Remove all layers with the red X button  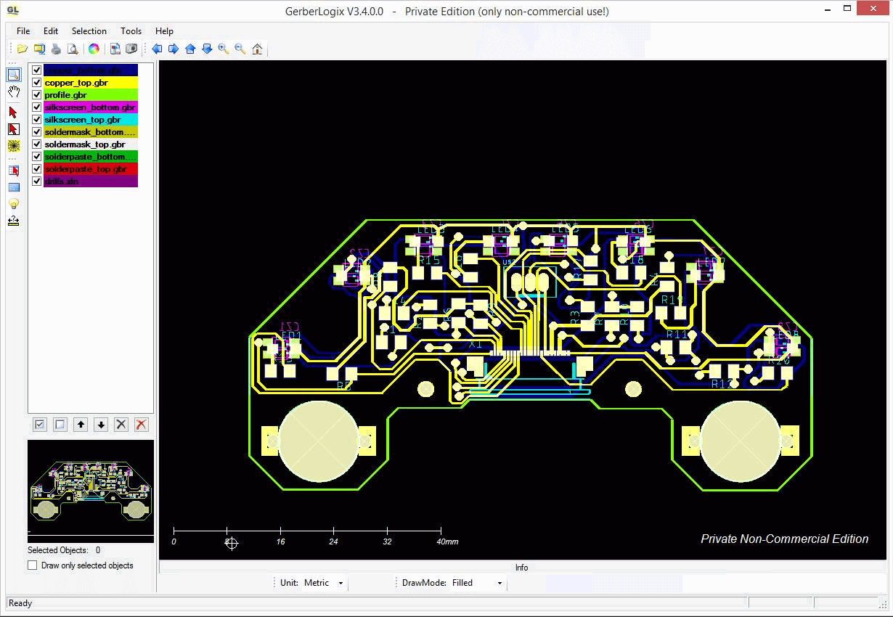coord(142,425)
